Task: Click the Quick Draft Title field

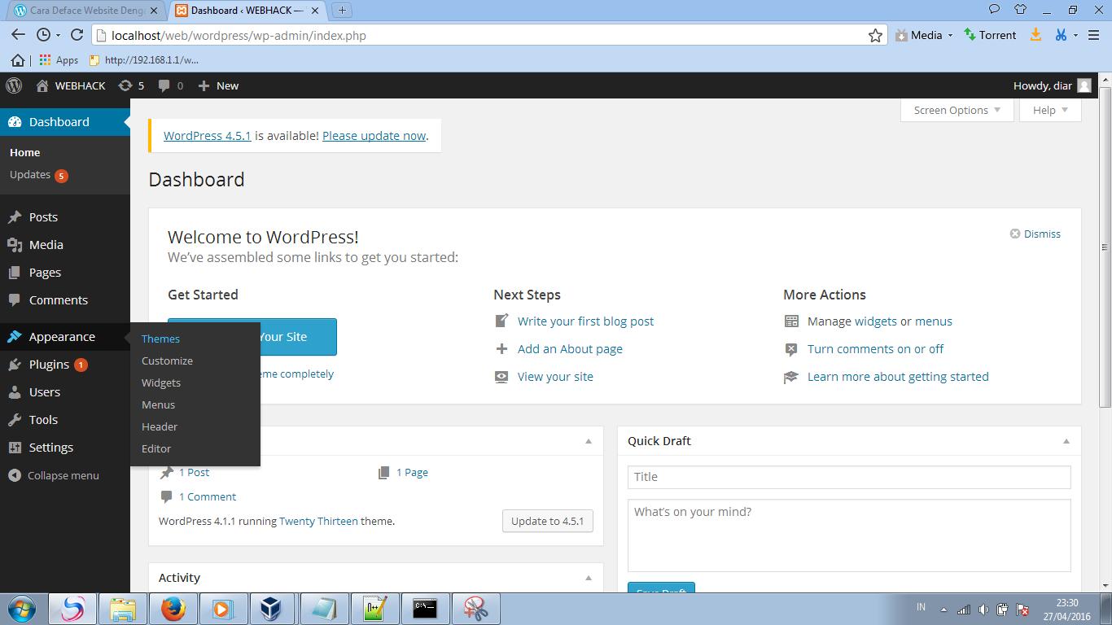Action: point(848,476)
